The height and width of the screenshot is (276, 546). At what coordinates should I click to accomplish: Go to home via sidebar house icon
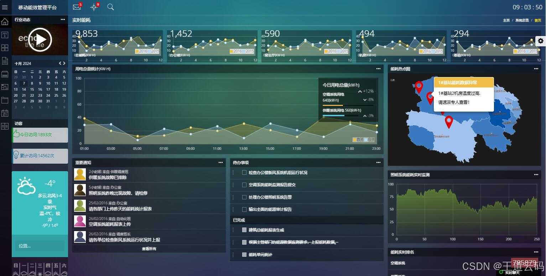[x=5, y=22]
